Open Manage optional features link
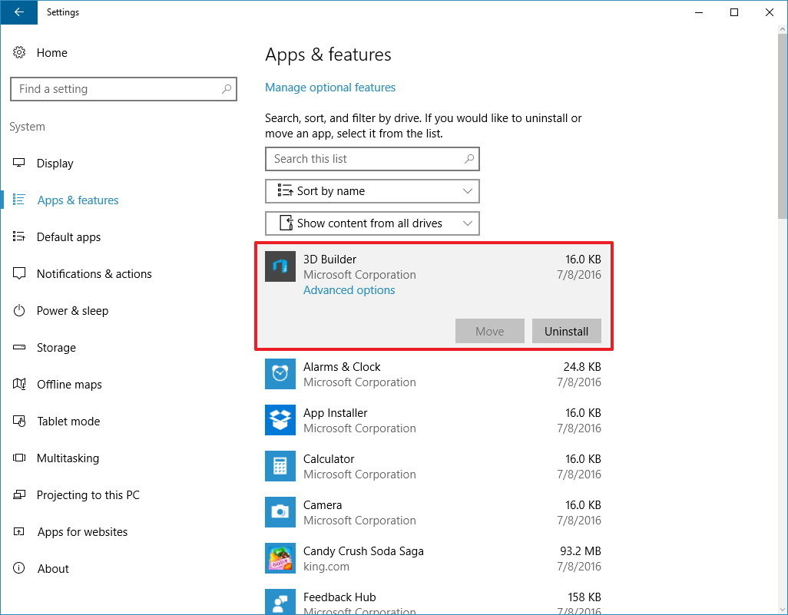This screenshot has height=615, width=788. [x=330, y=88]
